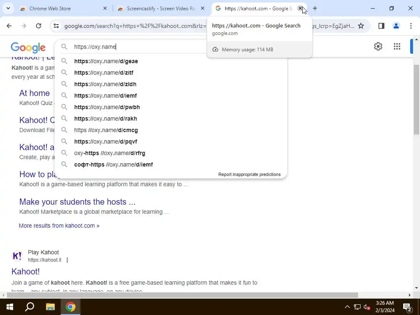Go back to previous page
420x315 pixels.
[x=9, y=26]
